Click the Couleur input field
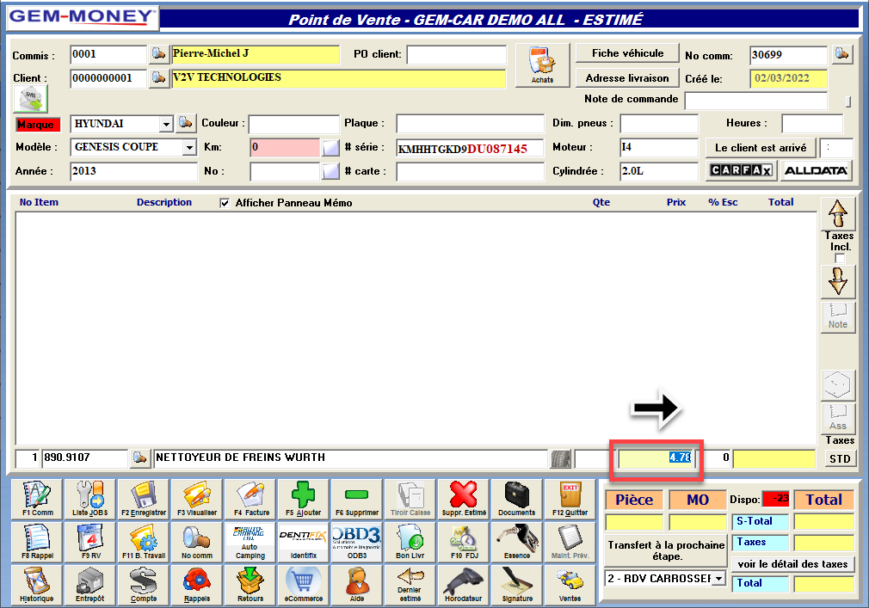Viewport: 869px width, 608px height. (x=293, y=124)
